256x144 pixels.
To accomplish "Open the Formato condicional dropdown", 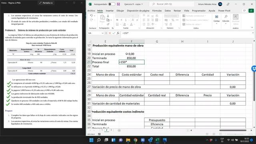I will click(194, 16).
